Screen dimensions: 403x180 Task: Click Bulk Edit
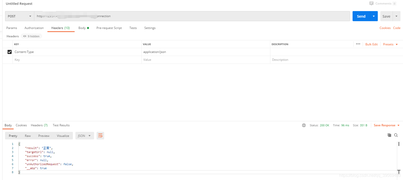(371, 44)
